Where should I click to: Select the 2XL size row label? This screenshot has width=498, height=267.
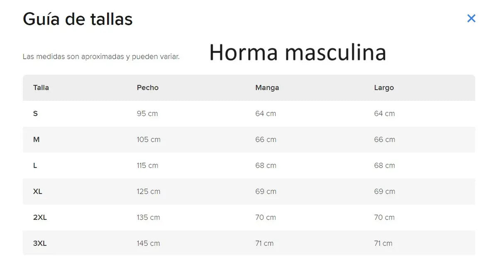pos(40,217)
